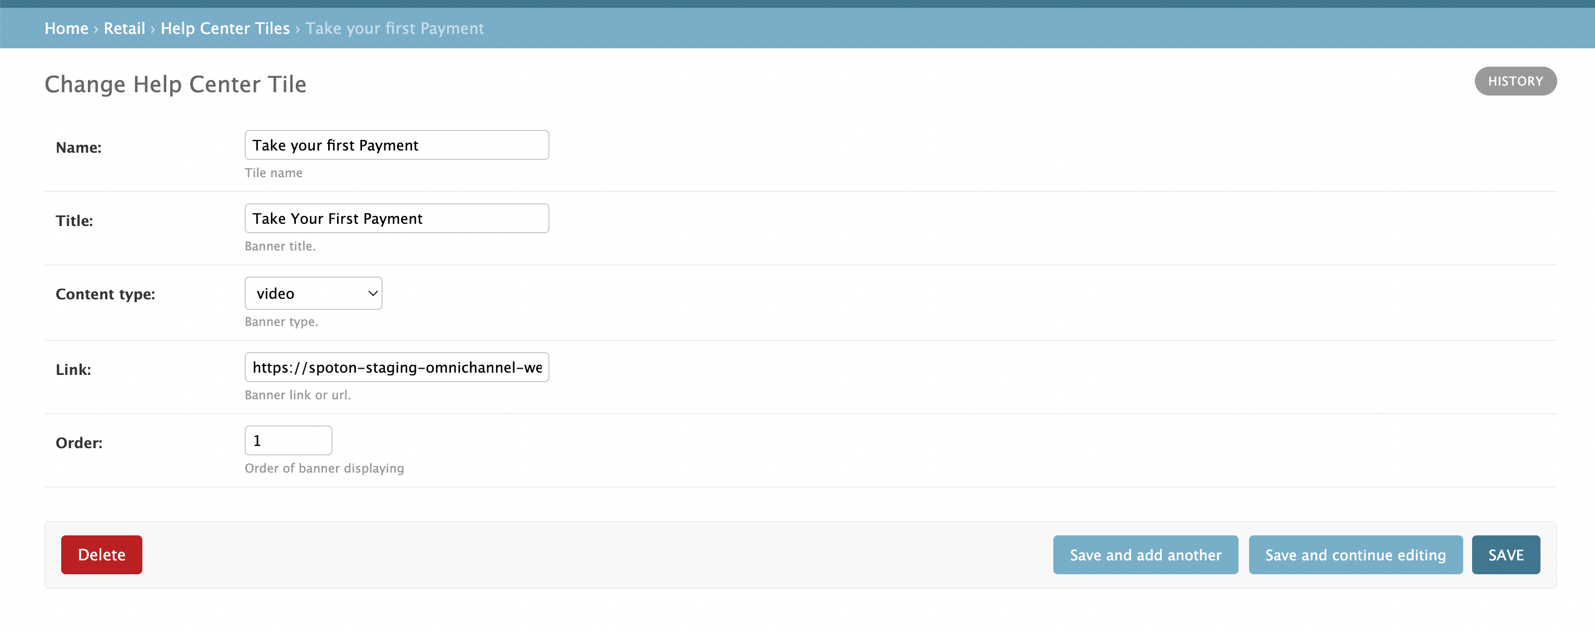
Task: Click the SAVE button
Action: [1506, 555]
